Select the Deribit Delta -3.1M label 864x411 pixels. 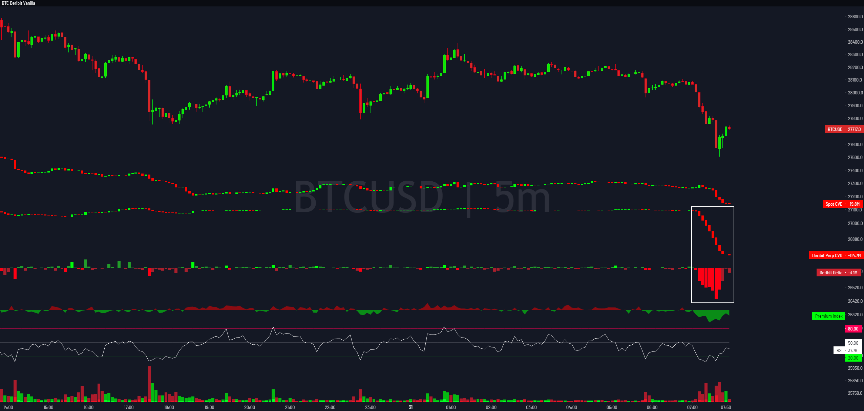pos(838,273)
